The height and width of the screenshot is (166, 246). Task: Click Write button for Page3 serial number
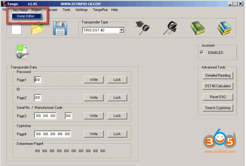pos(94,116)
